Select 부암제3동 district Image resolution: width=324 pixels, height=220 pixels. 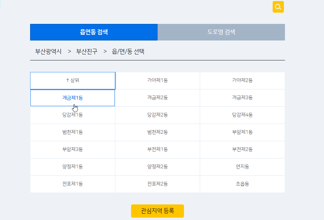[x=72, y=150]
